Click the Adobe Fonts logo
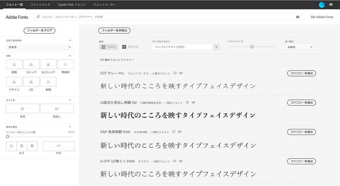340x186 pixels. (x=17, y=17)
